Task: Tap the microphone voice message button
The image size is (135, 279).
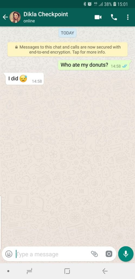Action: pos(126,254)
